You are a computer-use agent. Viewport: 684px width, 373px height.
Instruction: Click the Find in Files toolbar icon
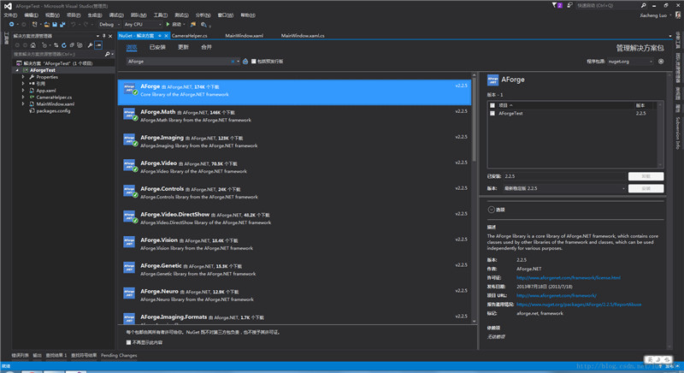[193, 25]
